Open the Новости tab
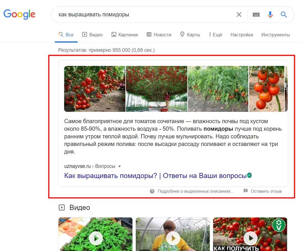This screenshot has width=302, height=251. point(159,35)
